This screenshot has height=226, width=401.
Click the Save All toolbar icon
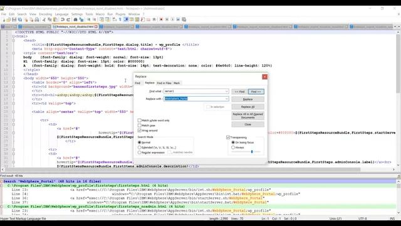click(x=20, y=19)
